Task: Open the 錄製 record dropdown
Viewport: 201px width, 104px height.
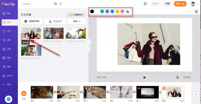Action: coord(77,21)
